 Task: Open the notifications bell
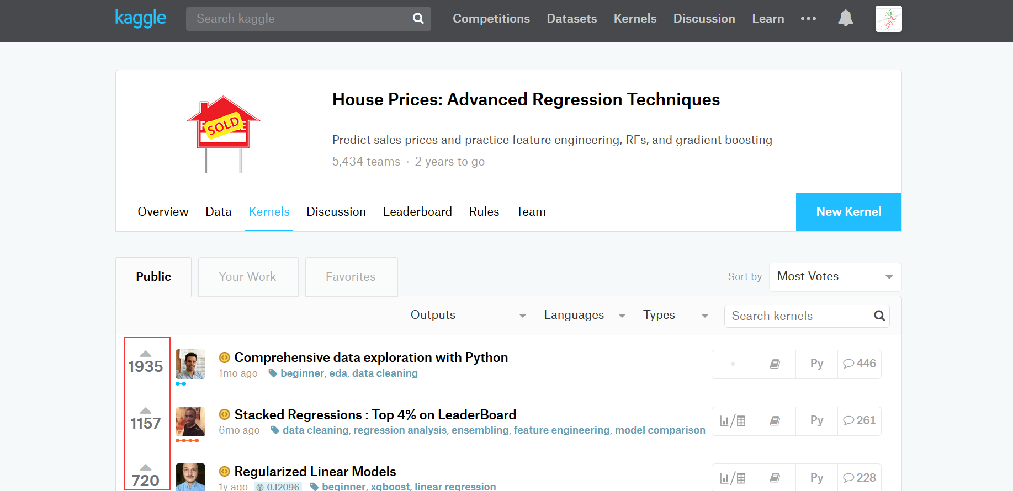(x=845, y=18)
